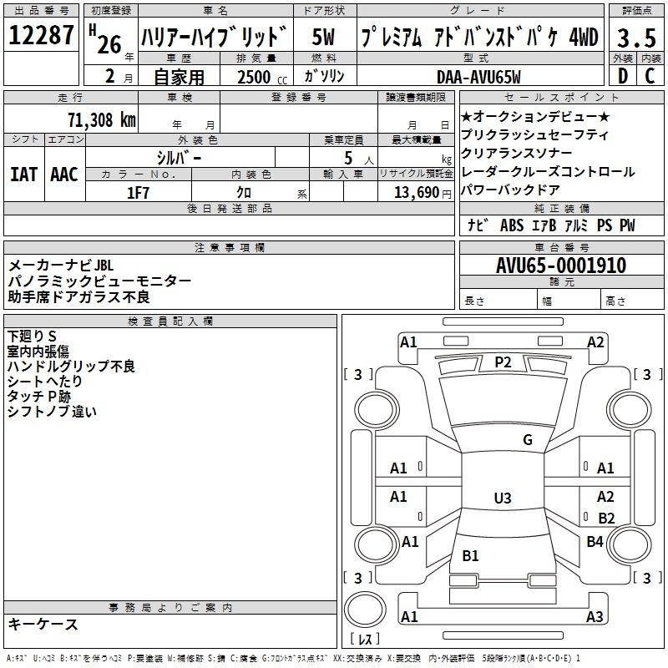This screenshot has width=668, height=668.
Task: Click the [レス] label below the car diagram
Action: tap(365, 640)
